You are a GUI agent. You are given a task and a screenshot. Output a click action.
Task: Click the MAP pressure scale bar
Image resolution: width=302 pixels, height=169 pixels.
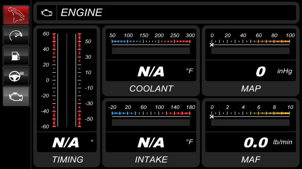(x=251, y=41)
